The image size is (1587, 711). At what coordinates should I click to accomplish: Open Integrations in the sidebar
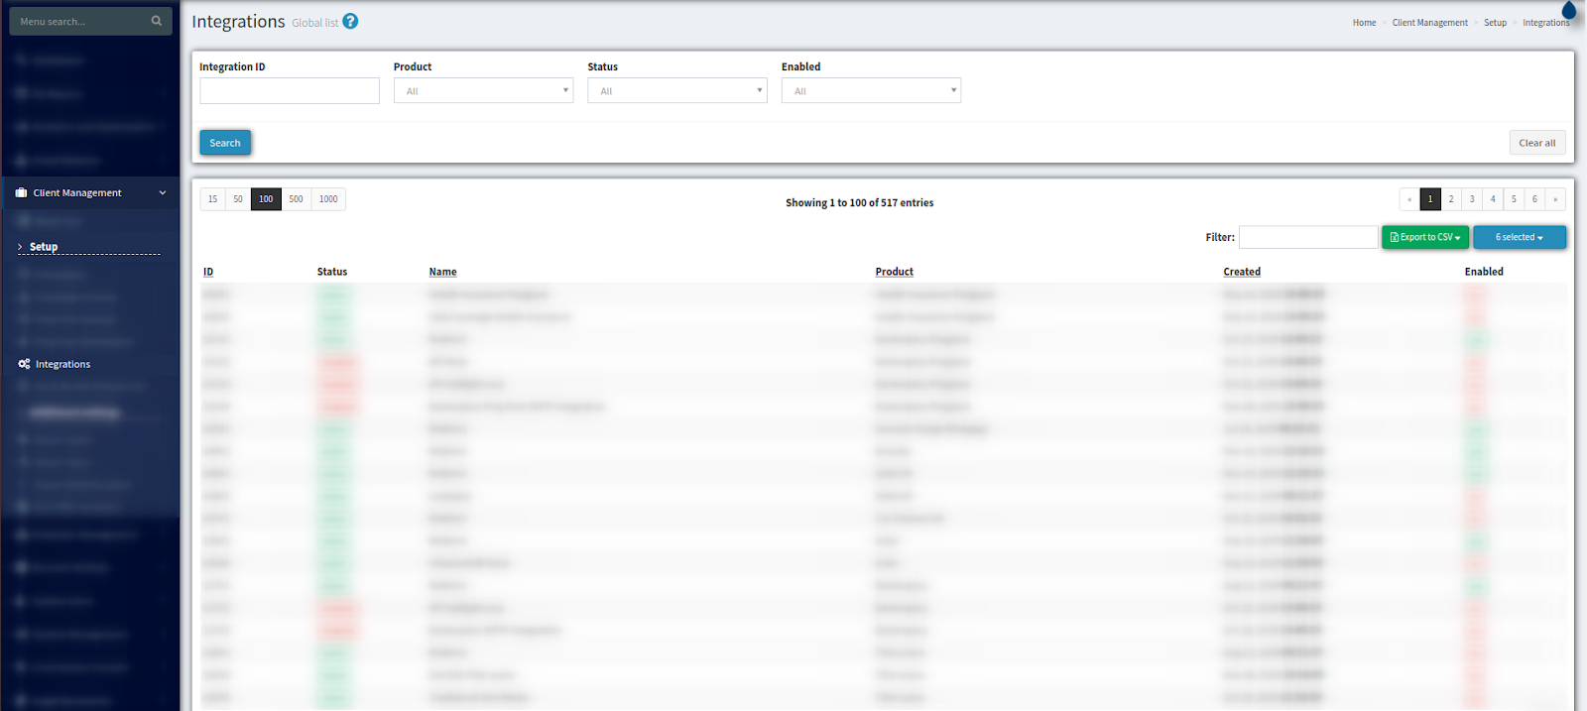[x=62, y=365]
